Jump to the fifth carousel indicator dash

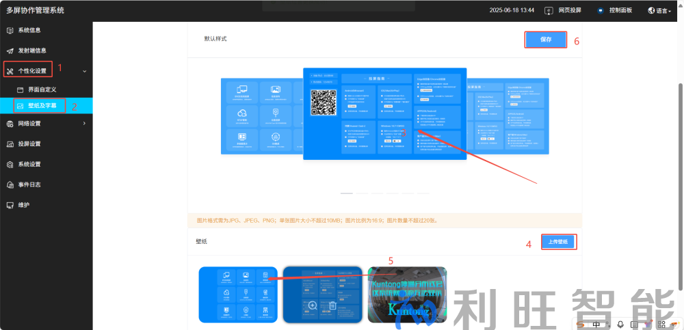(408, 193)
